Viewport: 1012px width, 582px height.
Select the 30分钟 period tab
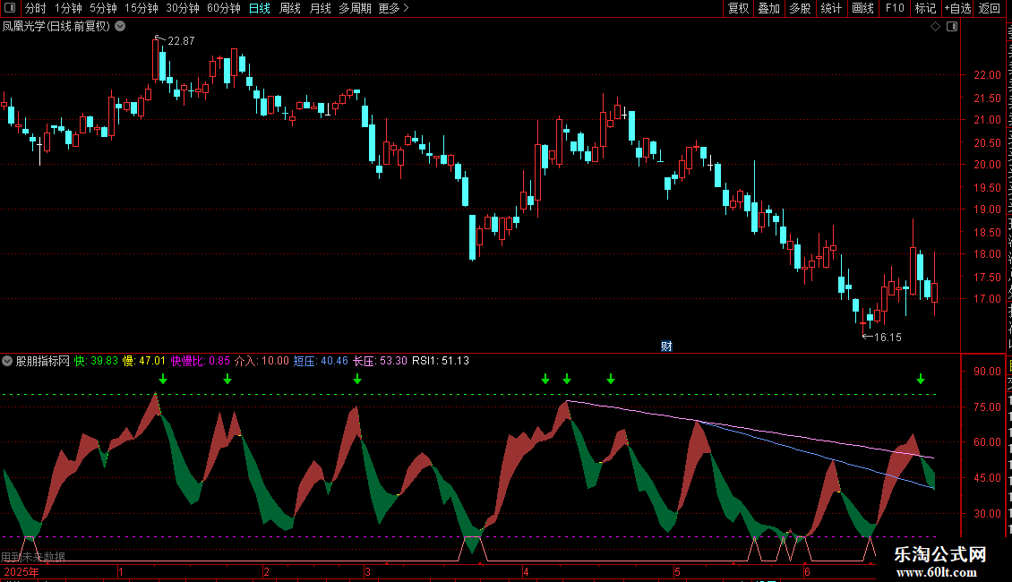pos(183,8)
